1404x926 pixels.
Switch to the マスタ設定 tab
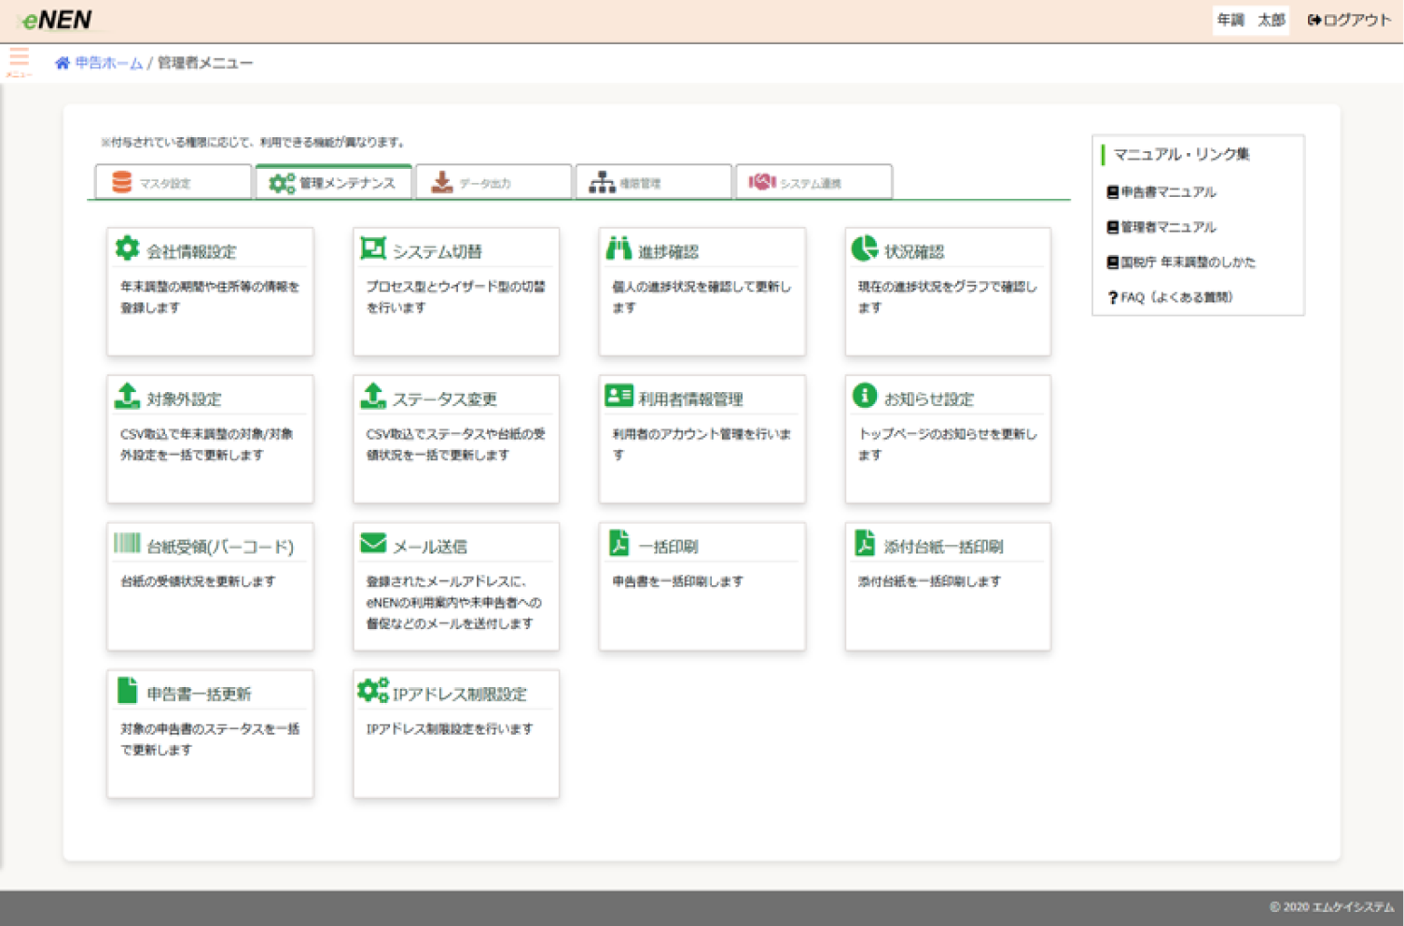click(x=174, y=183)
